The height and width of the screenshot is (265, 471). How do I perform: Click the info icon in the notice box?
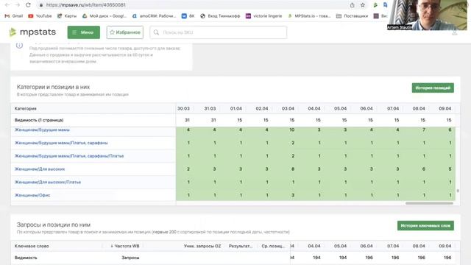point(19,46)
